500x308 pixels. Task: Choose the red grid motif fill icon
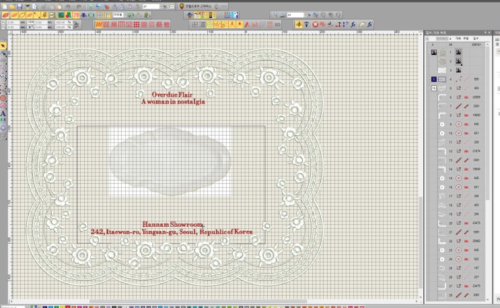pyautogui.click(x=137, y=24)
